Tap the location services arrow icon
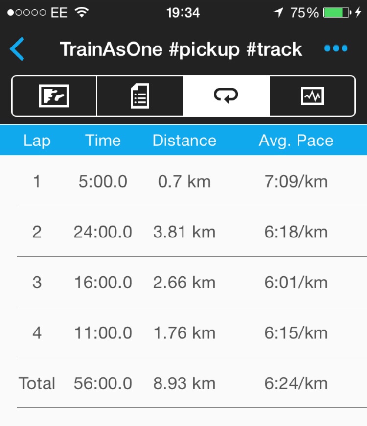The height and width of the screenshot is (426, 367). coord(278,13)
